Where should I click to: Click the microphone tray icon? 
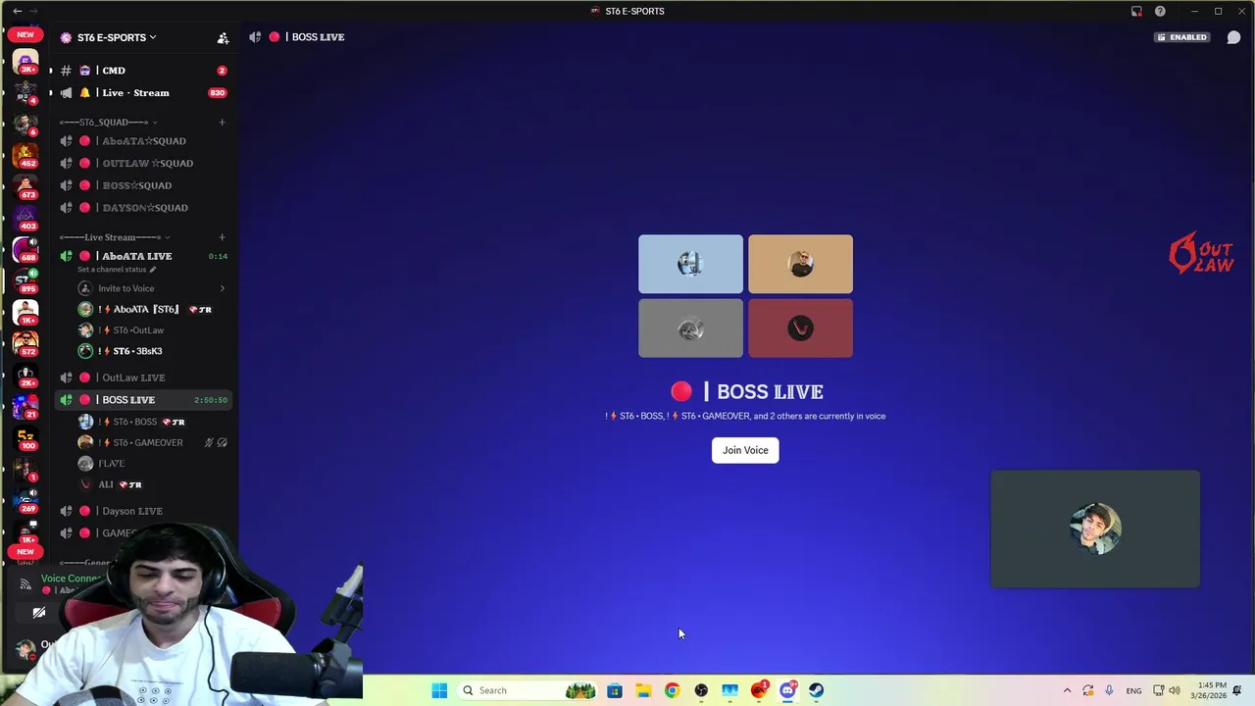pos(1109,690)
